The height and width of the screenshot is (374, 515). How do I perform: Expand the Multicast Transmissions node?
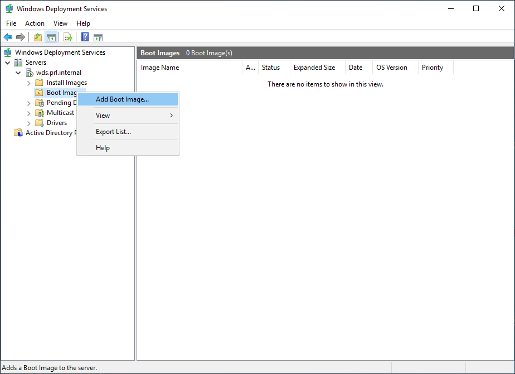click(29, 113)
